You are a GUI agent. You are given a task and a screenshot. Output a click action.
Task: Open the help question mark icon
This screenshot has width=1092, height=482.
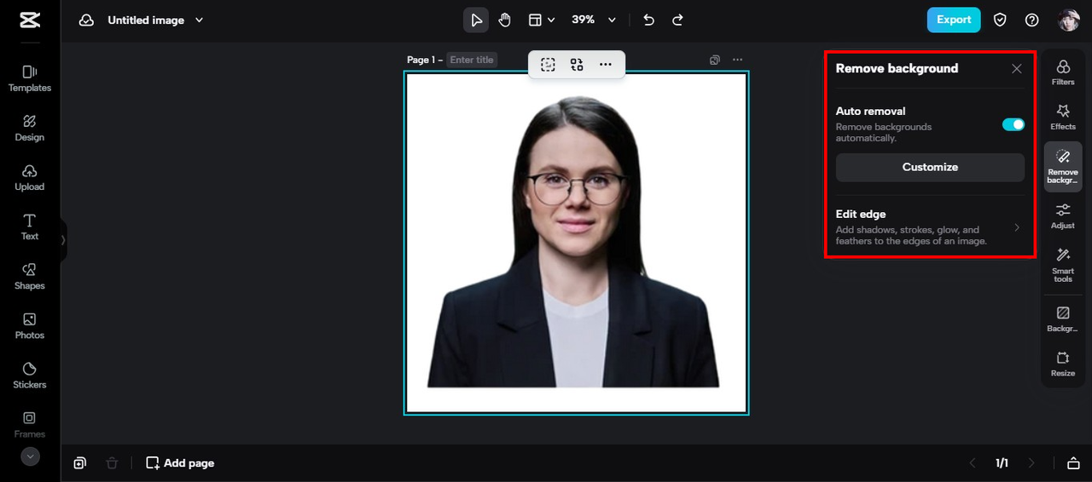point(1031,20)
